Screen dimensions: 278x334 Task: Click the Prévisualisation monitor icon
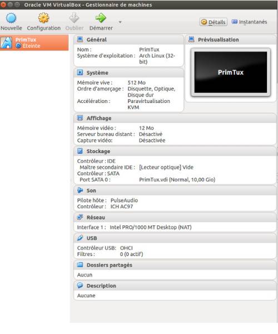191,40
